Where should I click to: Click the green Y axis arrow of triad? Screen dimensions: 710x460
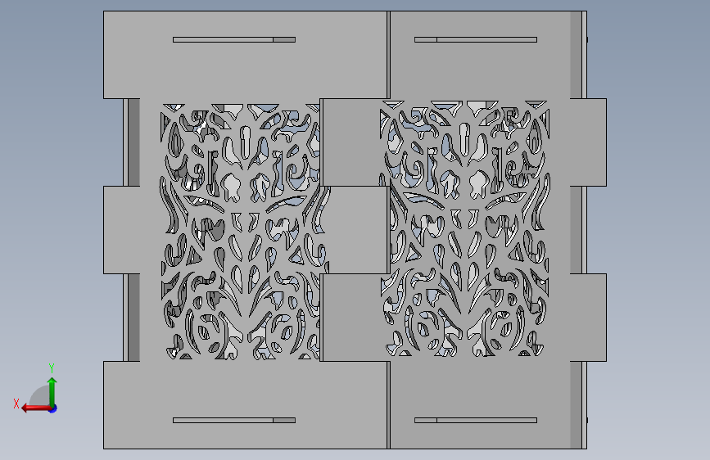(x=52, y=391)
